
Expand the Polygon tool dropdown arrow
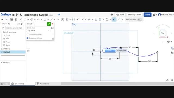[48, 19]
